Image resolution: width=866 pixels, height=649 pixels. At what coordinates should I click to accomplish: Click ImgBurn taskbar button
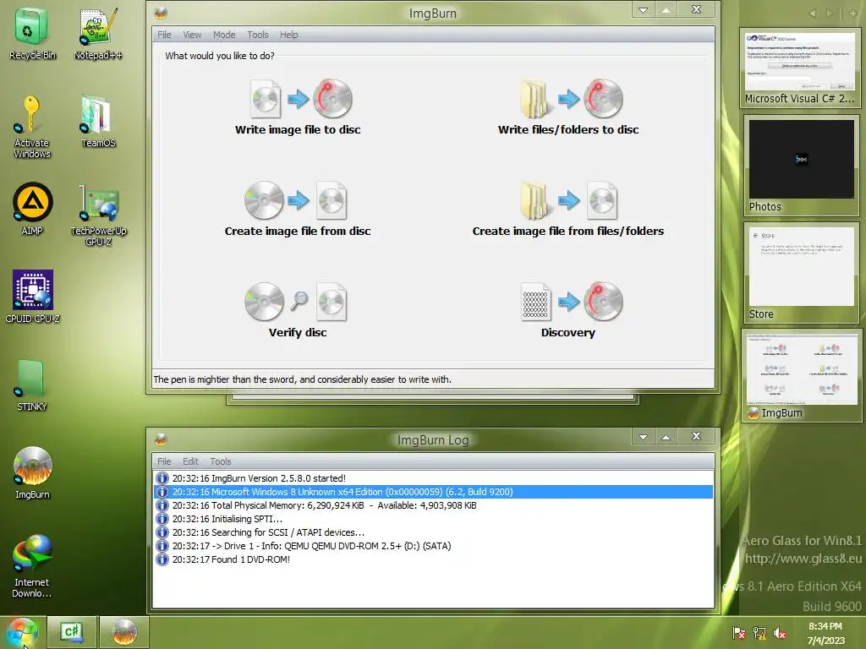(x=124, y=632)
